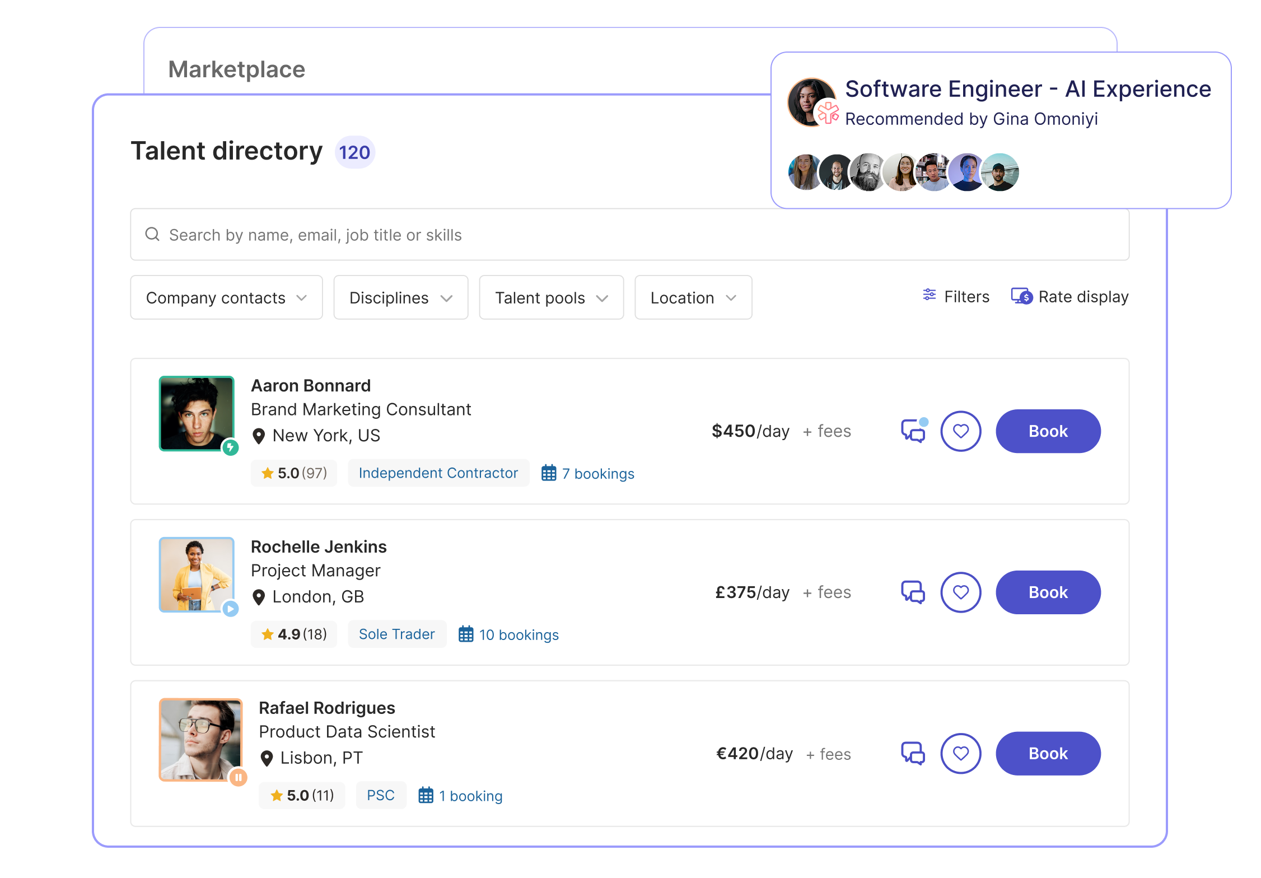Viewport: 1261px width, 878px height.
Task: Book Aaron Bonnard
Action: 1048,431
